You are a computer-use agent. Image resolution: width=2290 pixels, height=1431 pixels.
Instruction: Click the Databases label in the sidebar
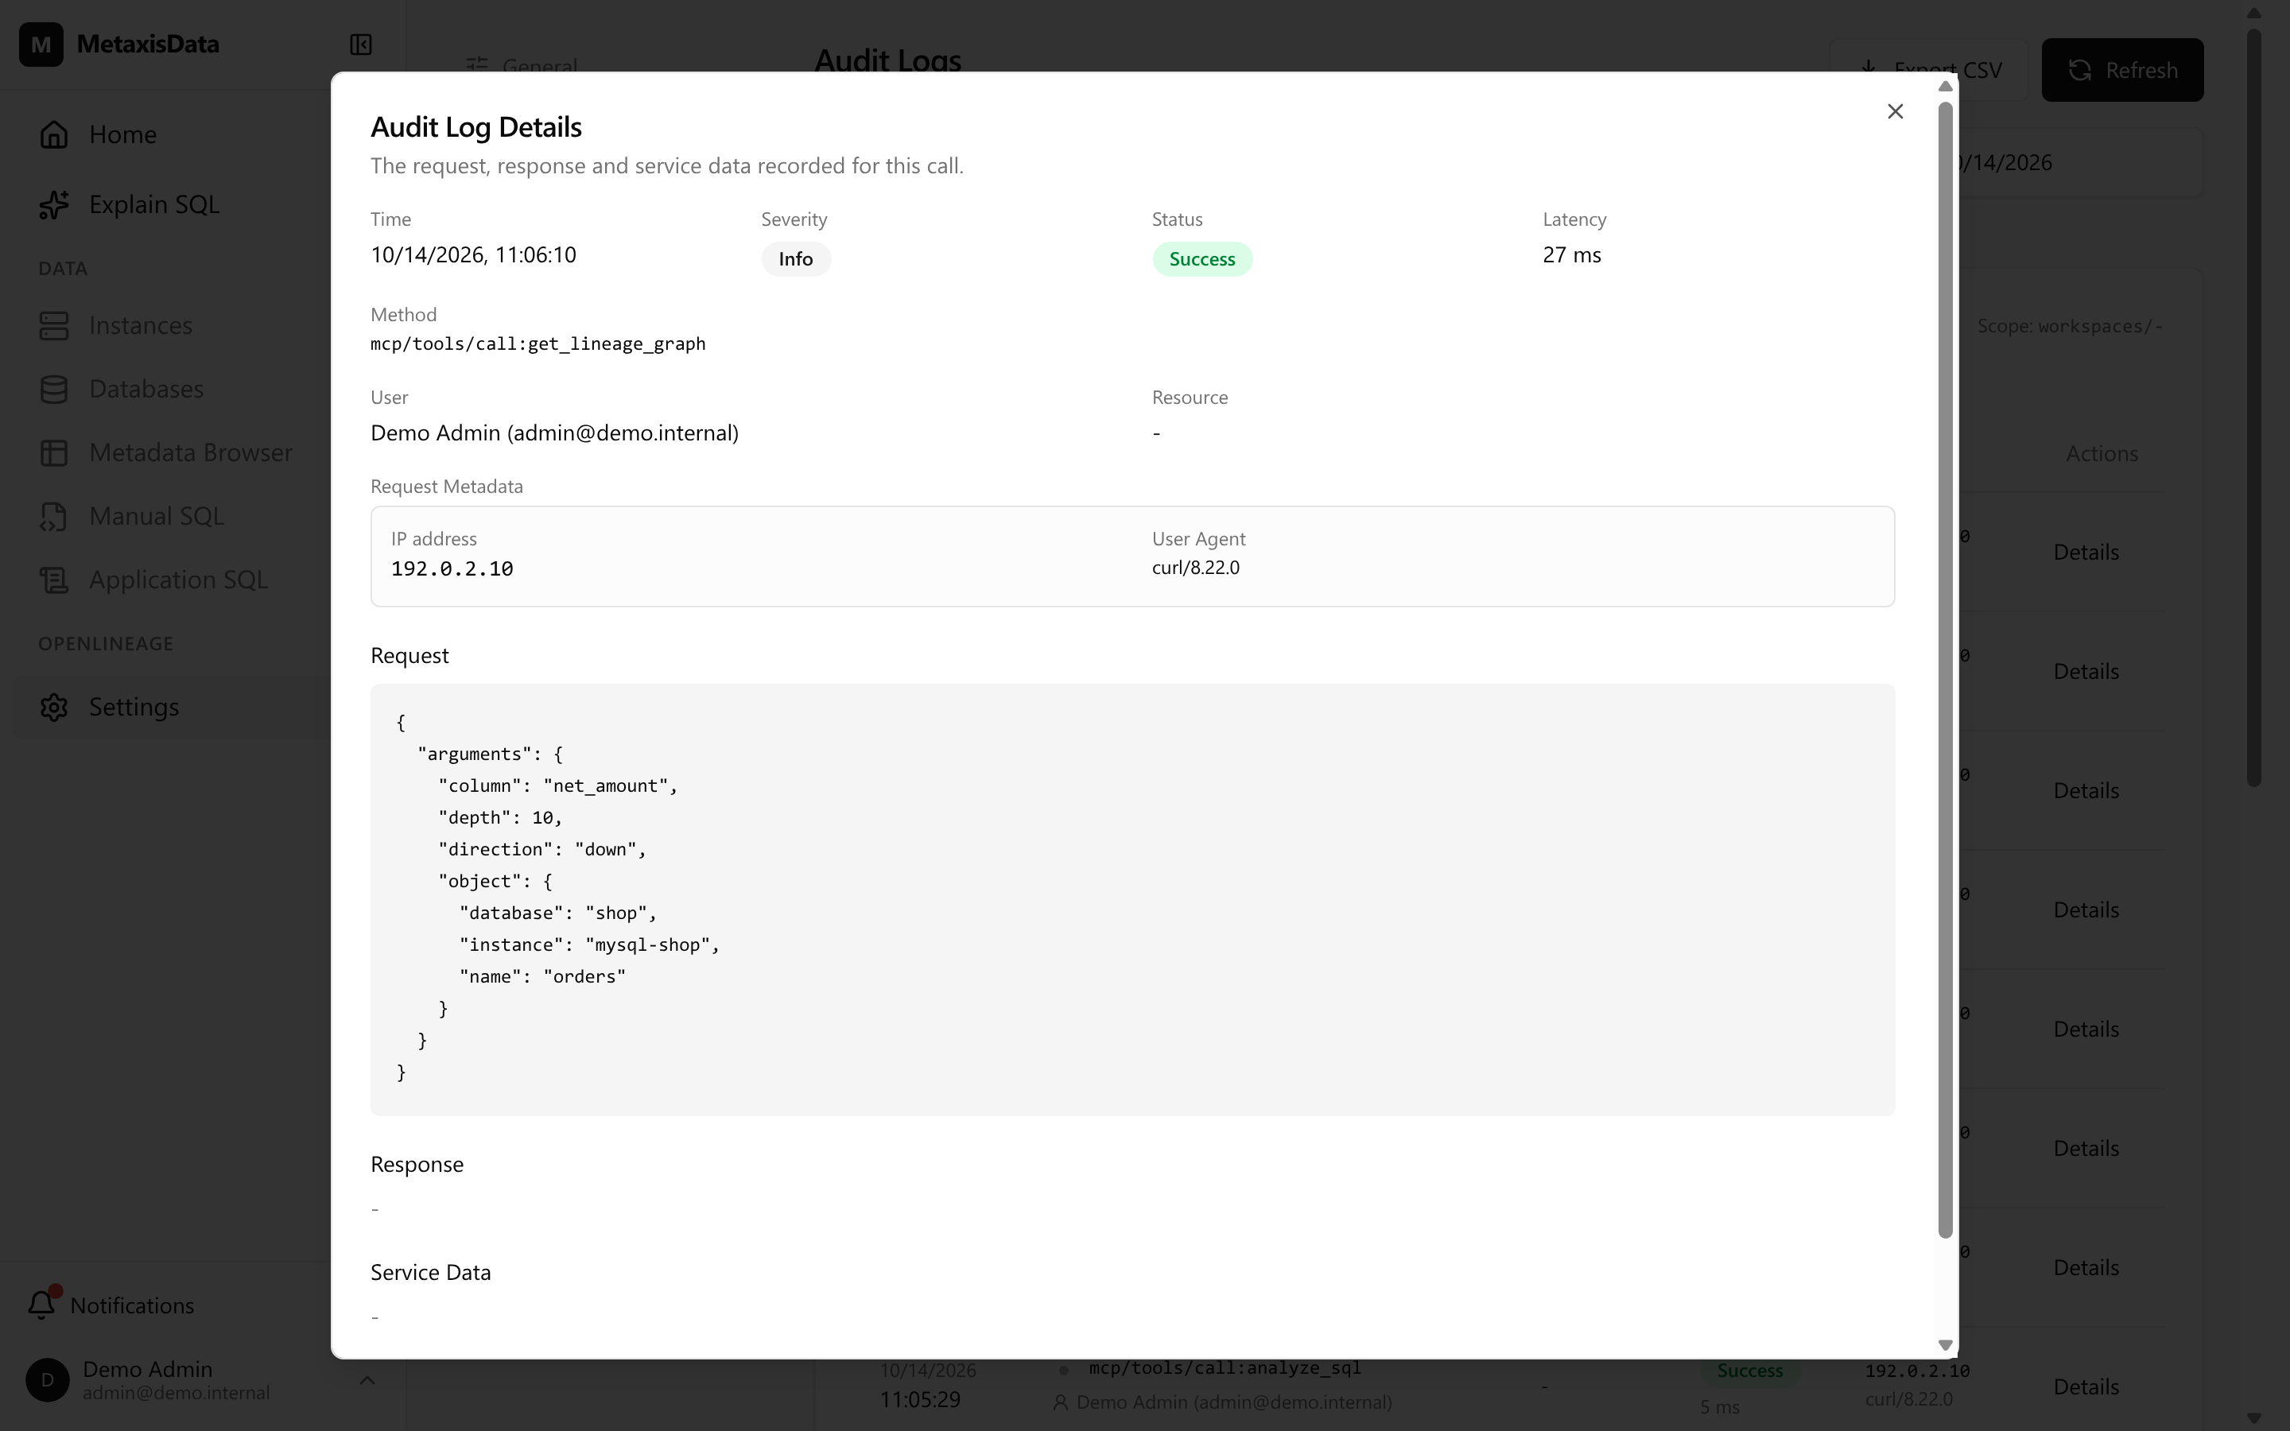click(x=146, y=389)
